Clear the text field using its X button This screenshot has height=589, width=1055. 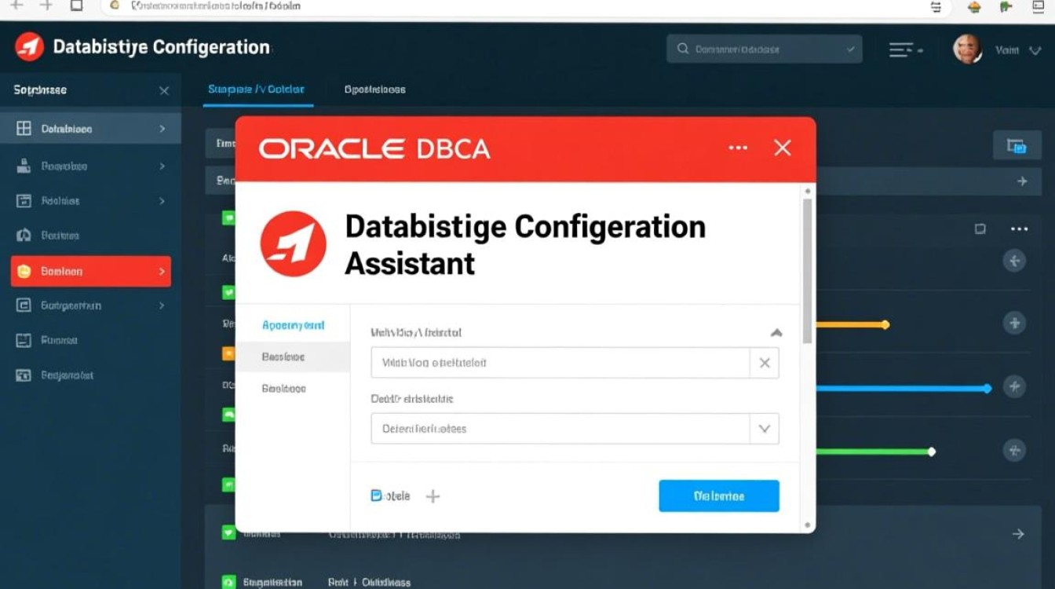coord(764,362)
